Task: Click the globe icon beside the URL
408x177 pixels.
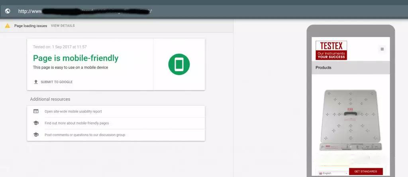Action: [8, 11]
